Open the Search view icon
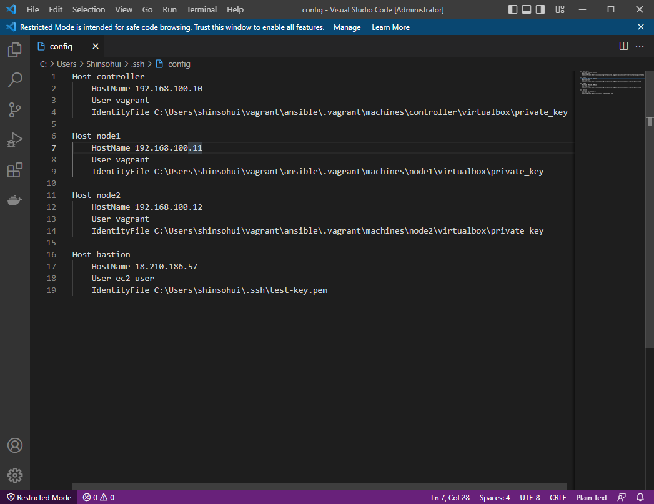The width and height of the screenshot is (654, 504). pos(15,80)
